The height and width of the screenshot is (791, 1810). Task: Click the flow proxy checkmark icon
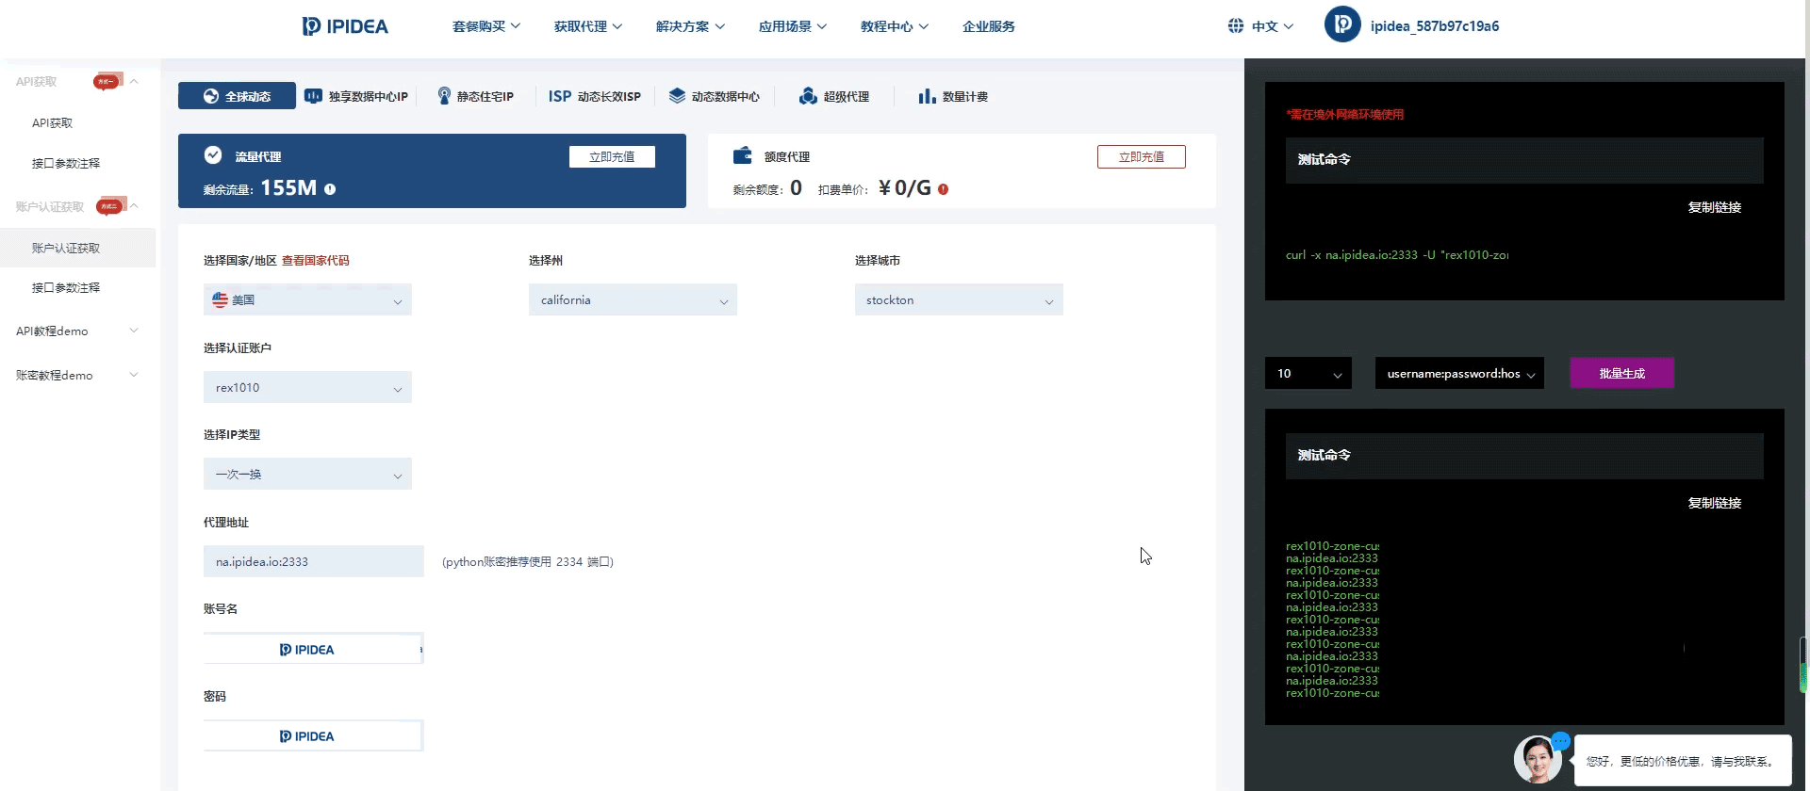[213, 155]
